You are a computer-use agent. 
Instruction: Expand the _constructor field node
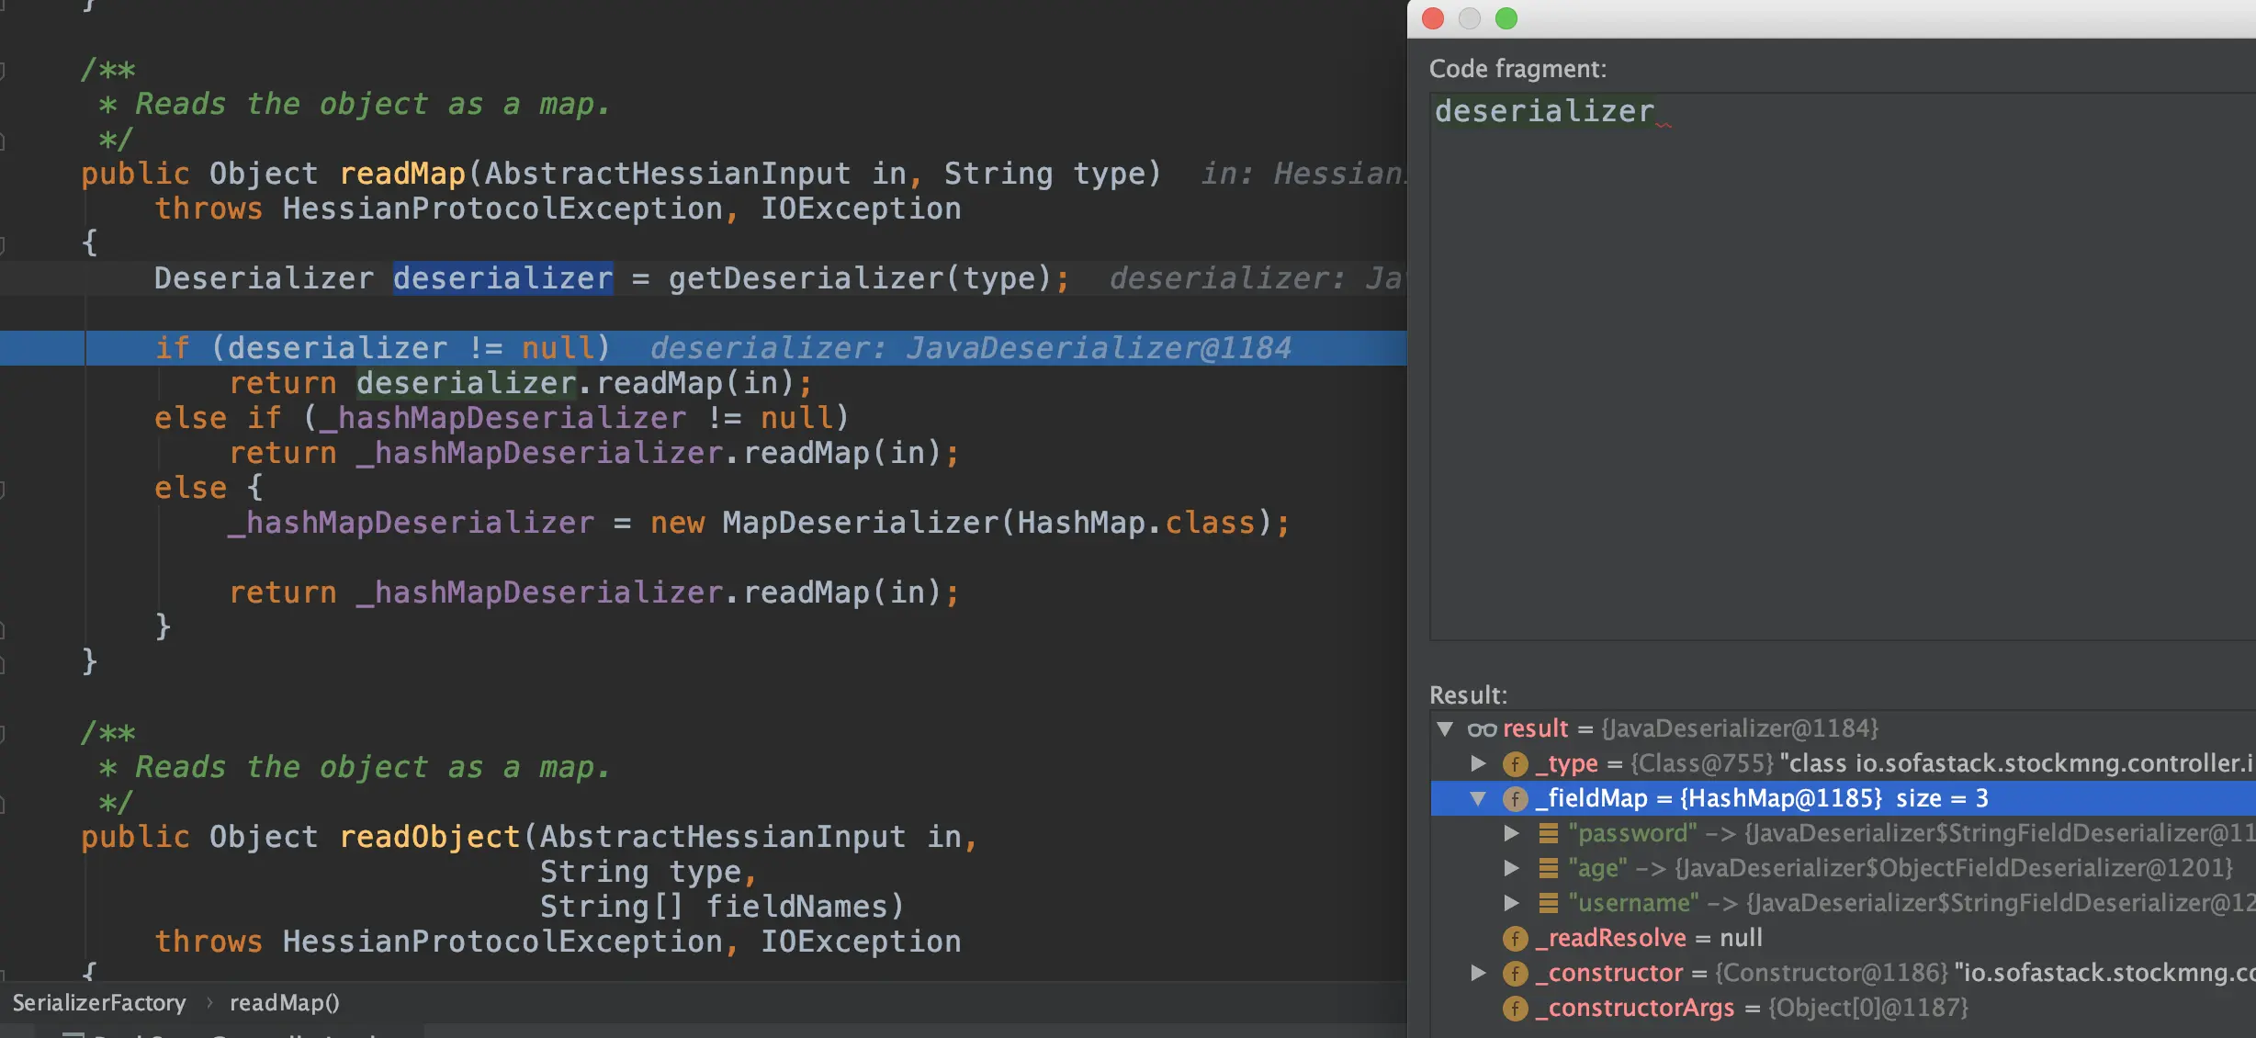[x=1478, y=973]
